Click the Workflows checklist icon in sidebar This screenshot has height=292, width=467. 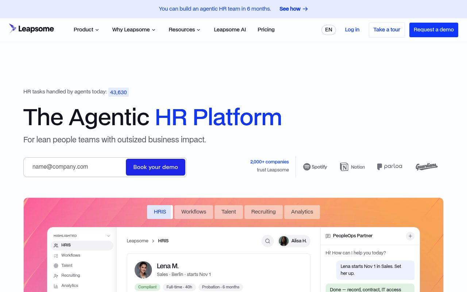56,255
